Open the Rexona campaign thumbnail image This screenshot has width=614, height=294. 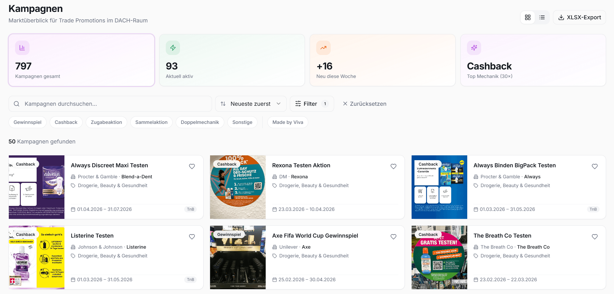(238, 187)
